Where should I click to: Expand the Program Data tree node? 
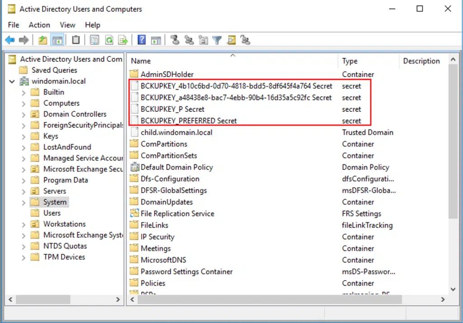24,180
